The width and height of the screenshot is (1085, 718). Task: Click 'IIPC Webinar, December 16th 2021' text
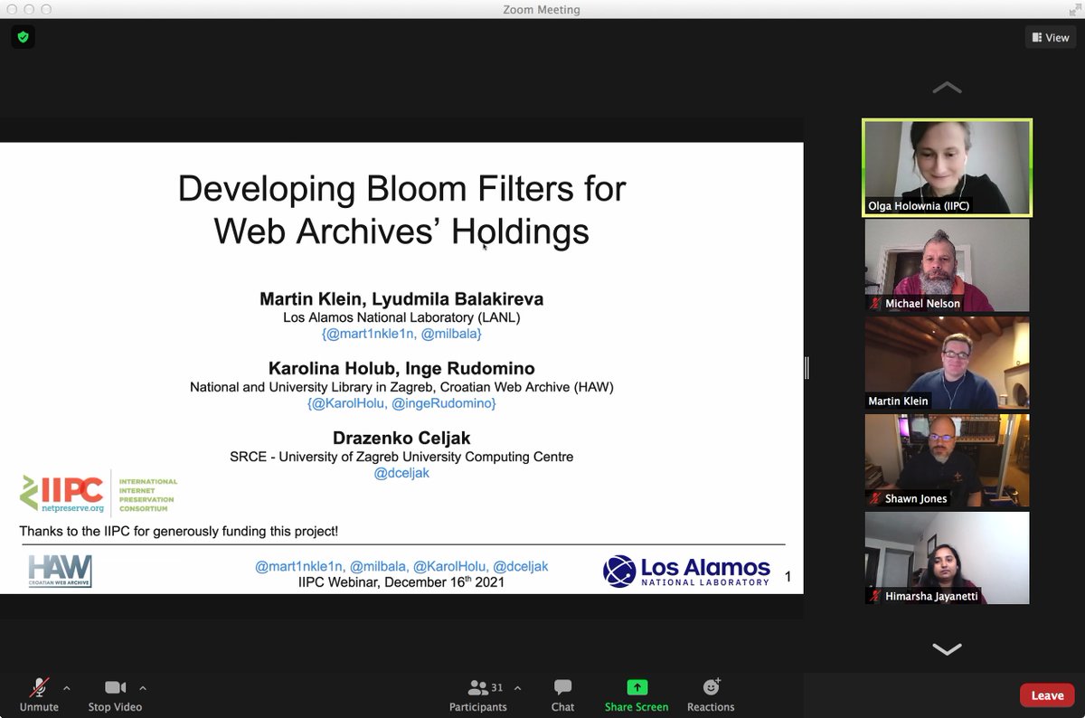tap(401, 582)
